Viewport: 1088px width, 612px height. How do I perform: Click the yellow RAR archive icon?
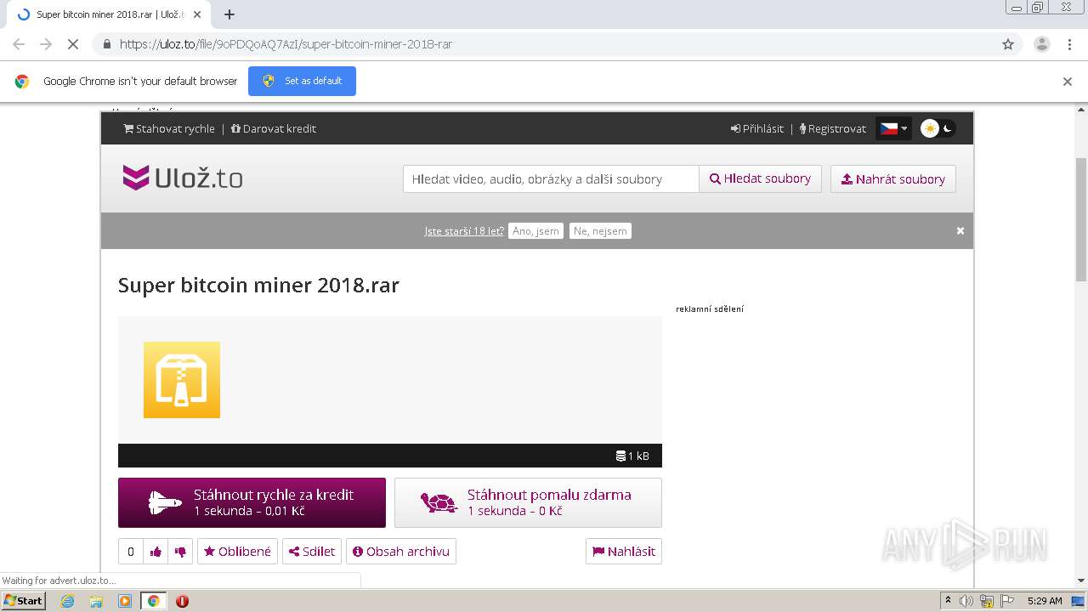[x=182, y=380]
